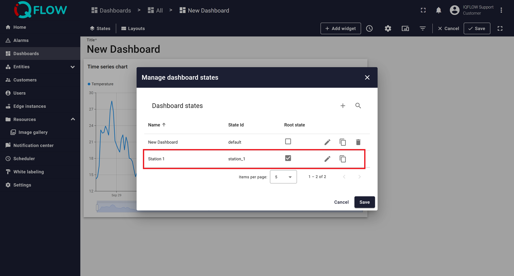Screen dimensions: 514x276
Task: Click Cancel in the states dialog
Action: pyautogui.click(x=341, y=202)
